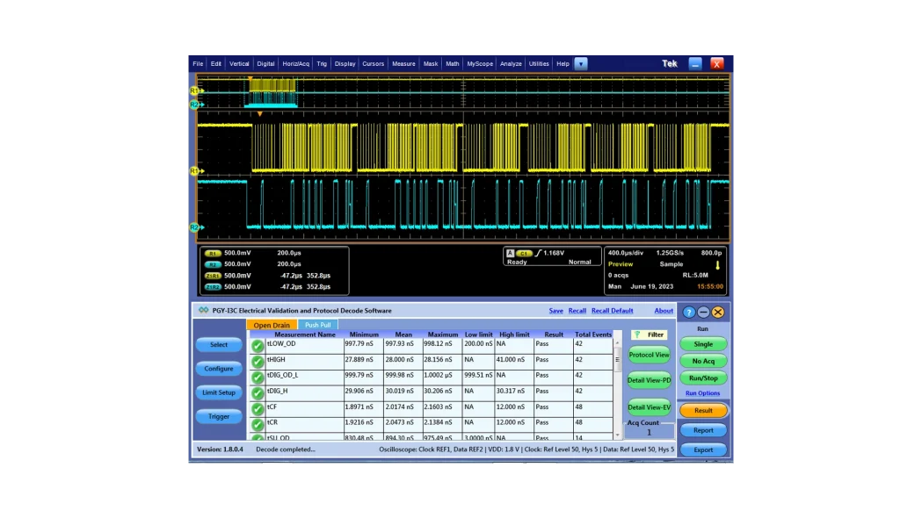Open Detail View-PD
Image resolution: width=922 pixels, height=518 pixels.
650,380
